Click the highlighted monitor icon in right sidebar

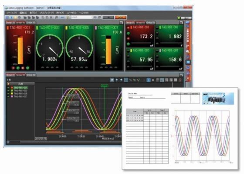click(x=188, y=62)
